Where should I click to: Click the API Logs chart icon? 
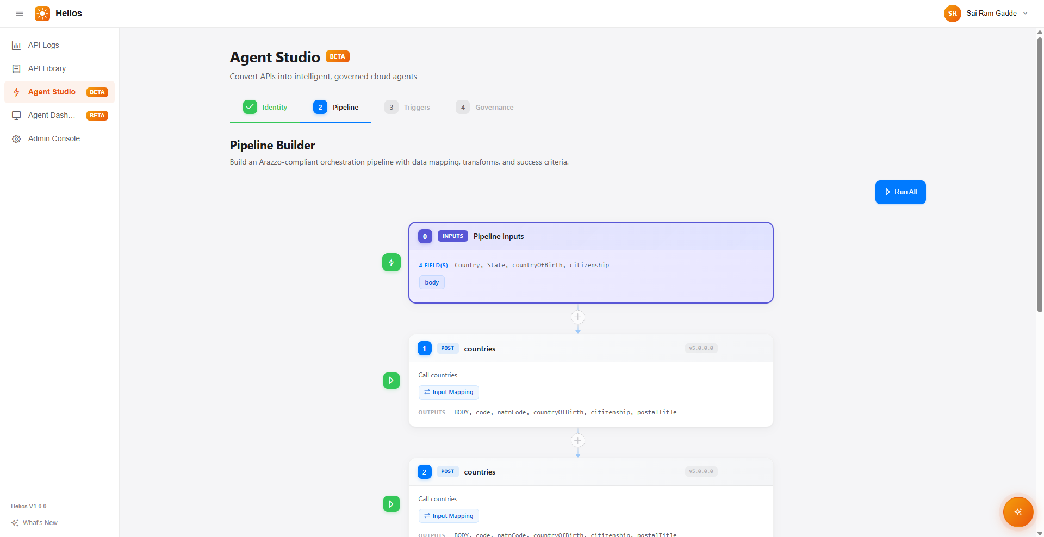[16, 46]
